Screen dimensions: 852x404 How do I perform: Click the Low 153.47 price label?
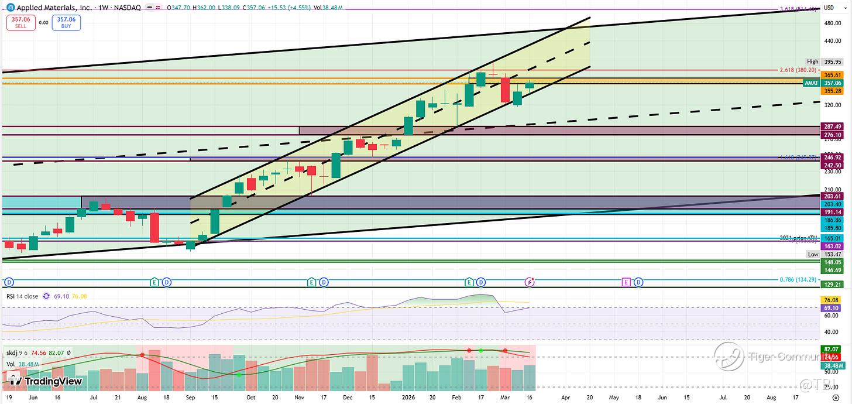click(x=824, y=254)
